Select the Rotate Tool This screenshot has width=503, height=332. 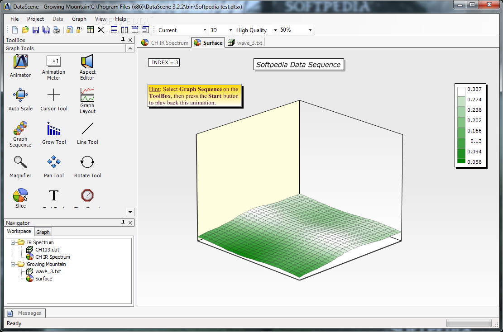tap(87, 166)
